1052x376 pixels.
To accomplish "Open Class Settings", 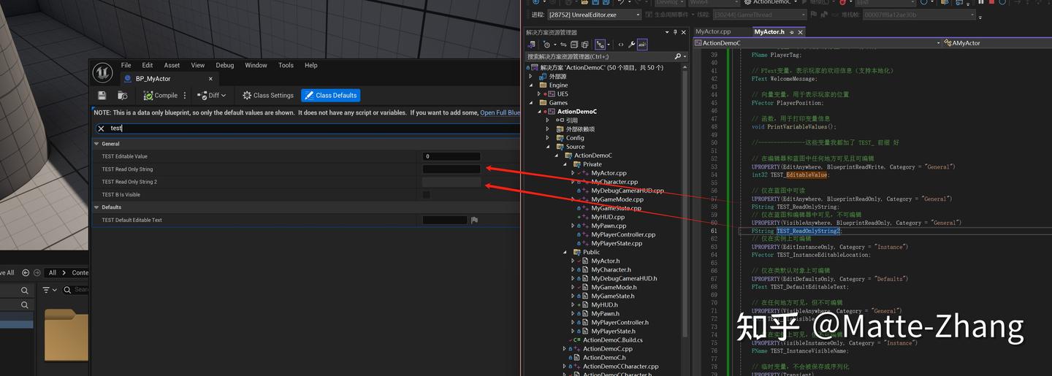I will click(x=267, y=96).
